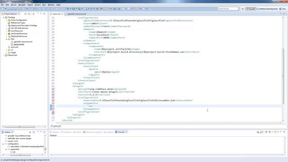The image size is (288, 162).
Task: Switch to the pom.xml editor tab
Action: [x=56, y=14]
